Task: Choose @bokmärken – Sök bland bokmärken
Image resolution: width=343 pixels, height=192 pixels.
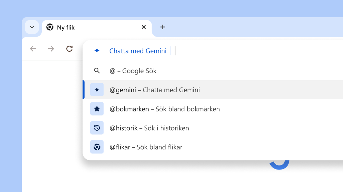Action: [213, 109]
